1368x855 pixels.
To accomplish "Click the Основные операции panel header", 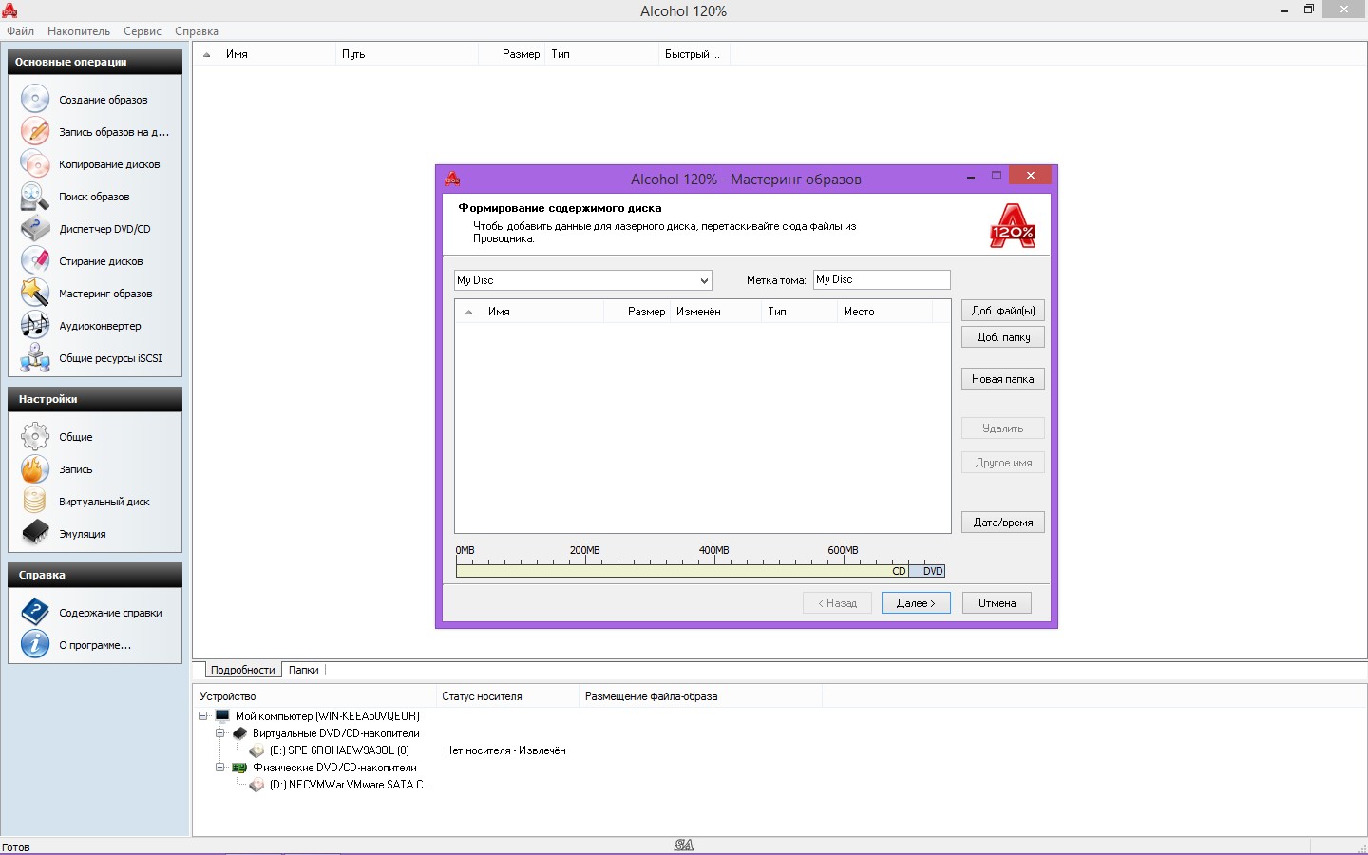I will [95, 62].
